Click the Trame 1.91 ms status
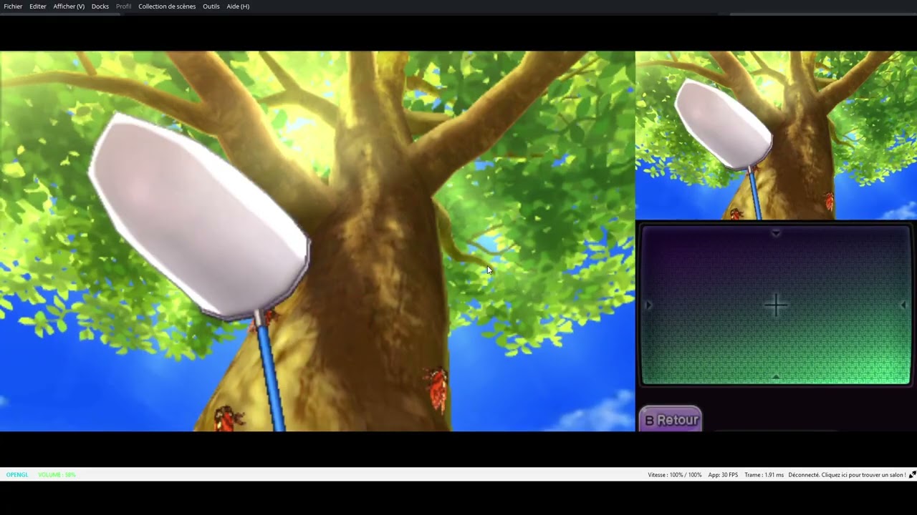This screenshot has height=515, width=917. click(764, 475)
